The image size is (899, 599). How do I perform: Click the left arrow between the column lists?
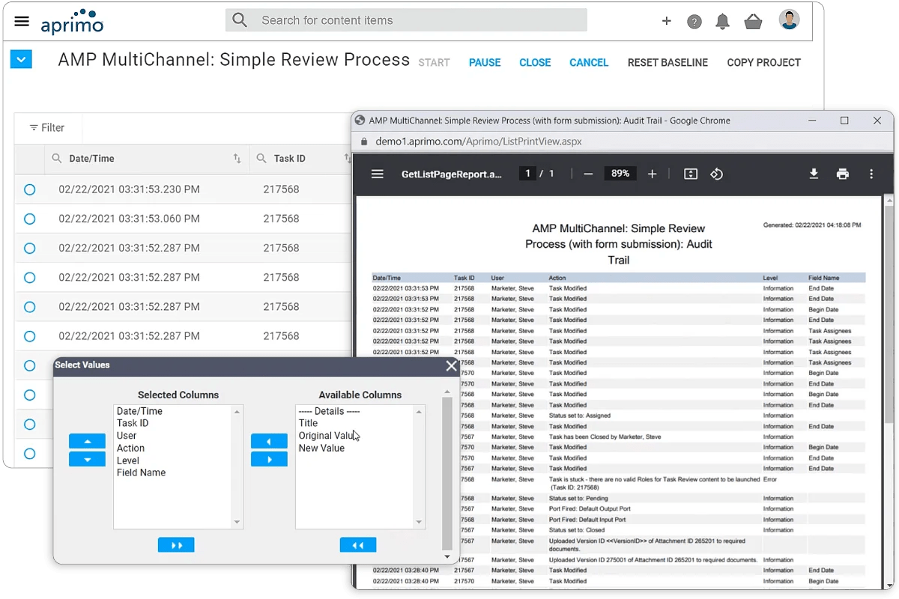click(269, 441)
